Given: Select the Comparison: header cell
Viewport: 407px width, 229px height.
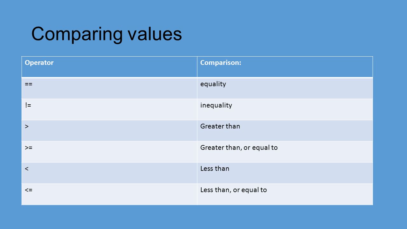Looking at the screenshot, I should (285, 67).
